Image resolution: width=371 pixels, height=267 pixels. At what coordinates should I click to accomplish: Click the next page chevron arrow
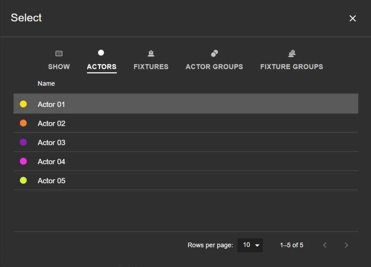click(346, 245)
